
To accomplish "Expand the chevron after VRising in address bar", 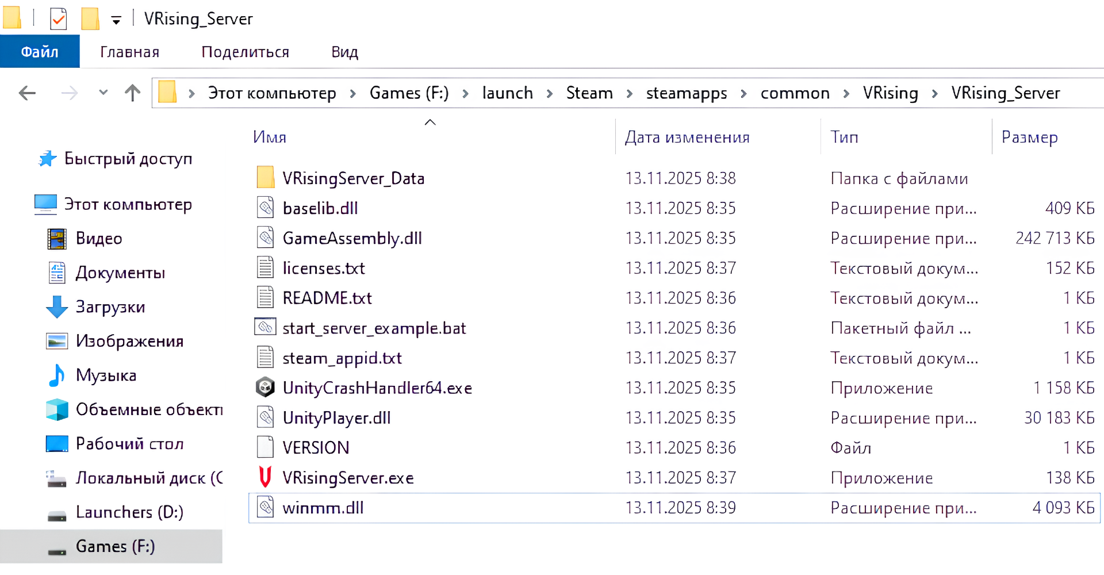I will tap(935, 93).
